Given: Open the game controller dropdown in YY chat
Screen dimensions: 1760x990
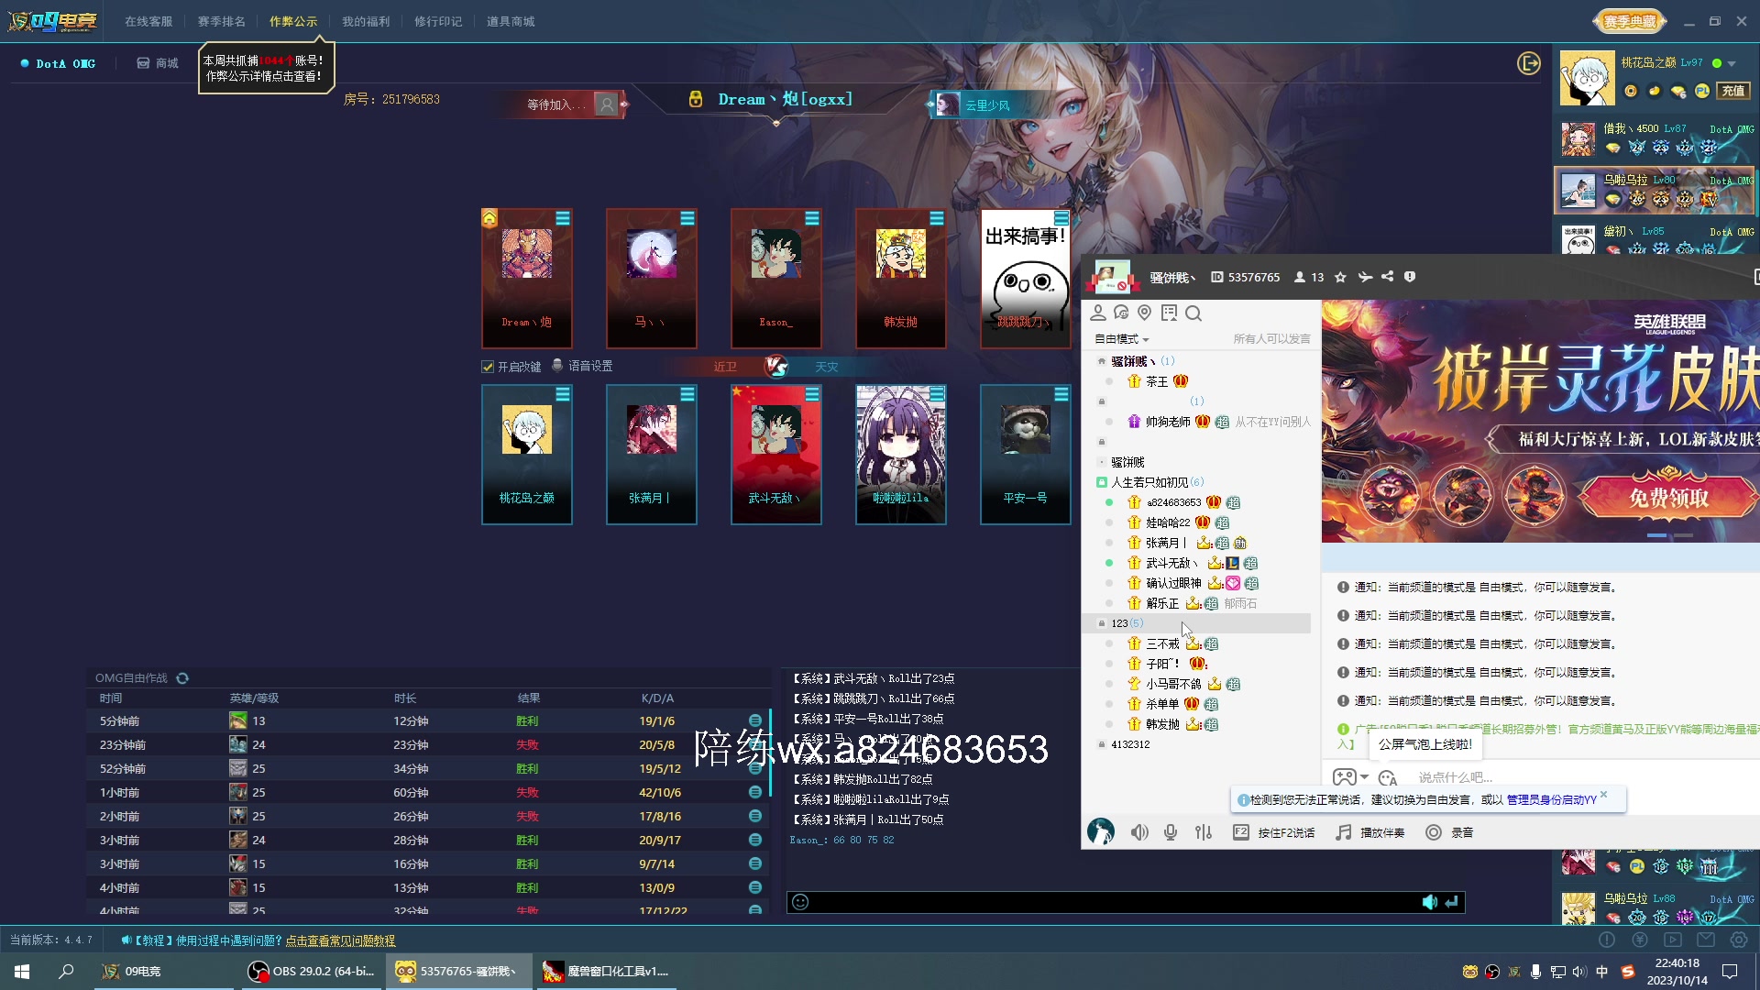Looking at the screenshot, I should [1350, 777].
